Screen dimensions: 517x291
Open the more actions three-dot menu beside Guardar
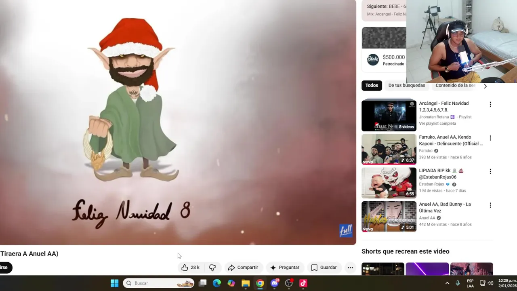pos(351,268)
